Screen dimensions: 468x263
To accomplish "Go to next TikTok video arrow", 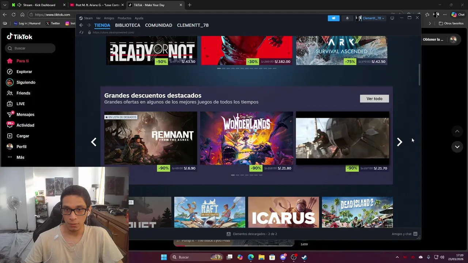I will 457,147.
